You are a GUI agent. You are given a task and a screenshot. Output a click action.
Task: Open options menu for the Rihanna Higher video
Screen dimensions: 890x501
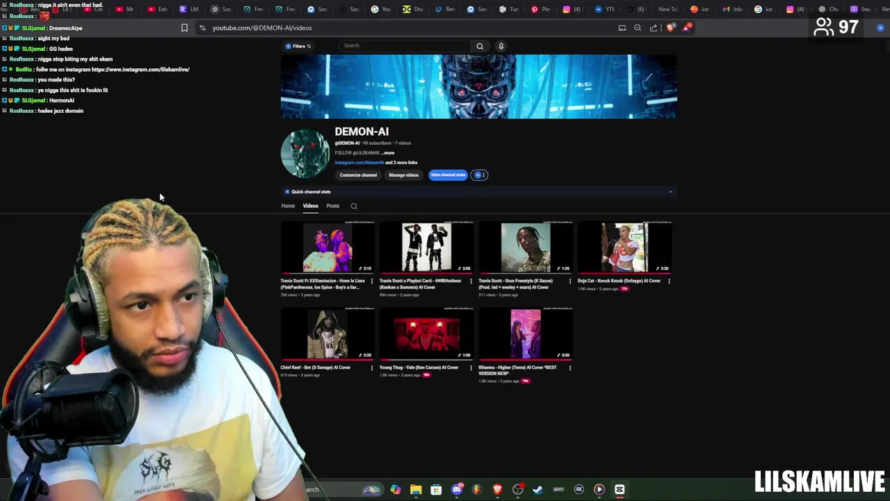coord(570,367)
